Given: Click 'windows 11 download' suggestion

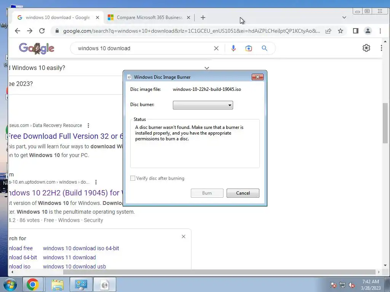Looking at the screenshot, I should tap(69, 257).
